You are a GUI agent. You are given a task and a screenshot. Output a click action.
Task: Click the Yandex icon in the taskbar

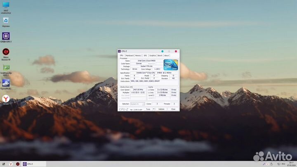pos(11,164)
